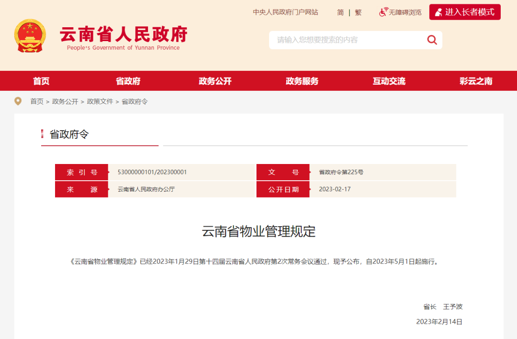The width and height of the screenshot is (517, 339).
Task: Click 政策文件 in the breadcrumb
Action: (x=100, y=102)
